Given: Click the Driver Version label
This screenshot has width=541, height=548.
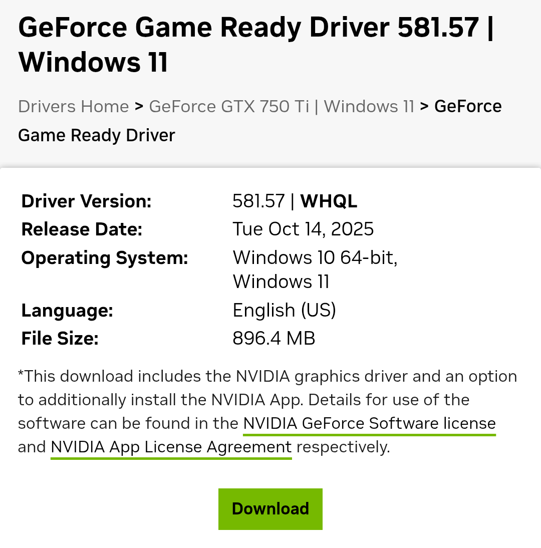Looking at the screenshot, I should (x=86, y=201).
